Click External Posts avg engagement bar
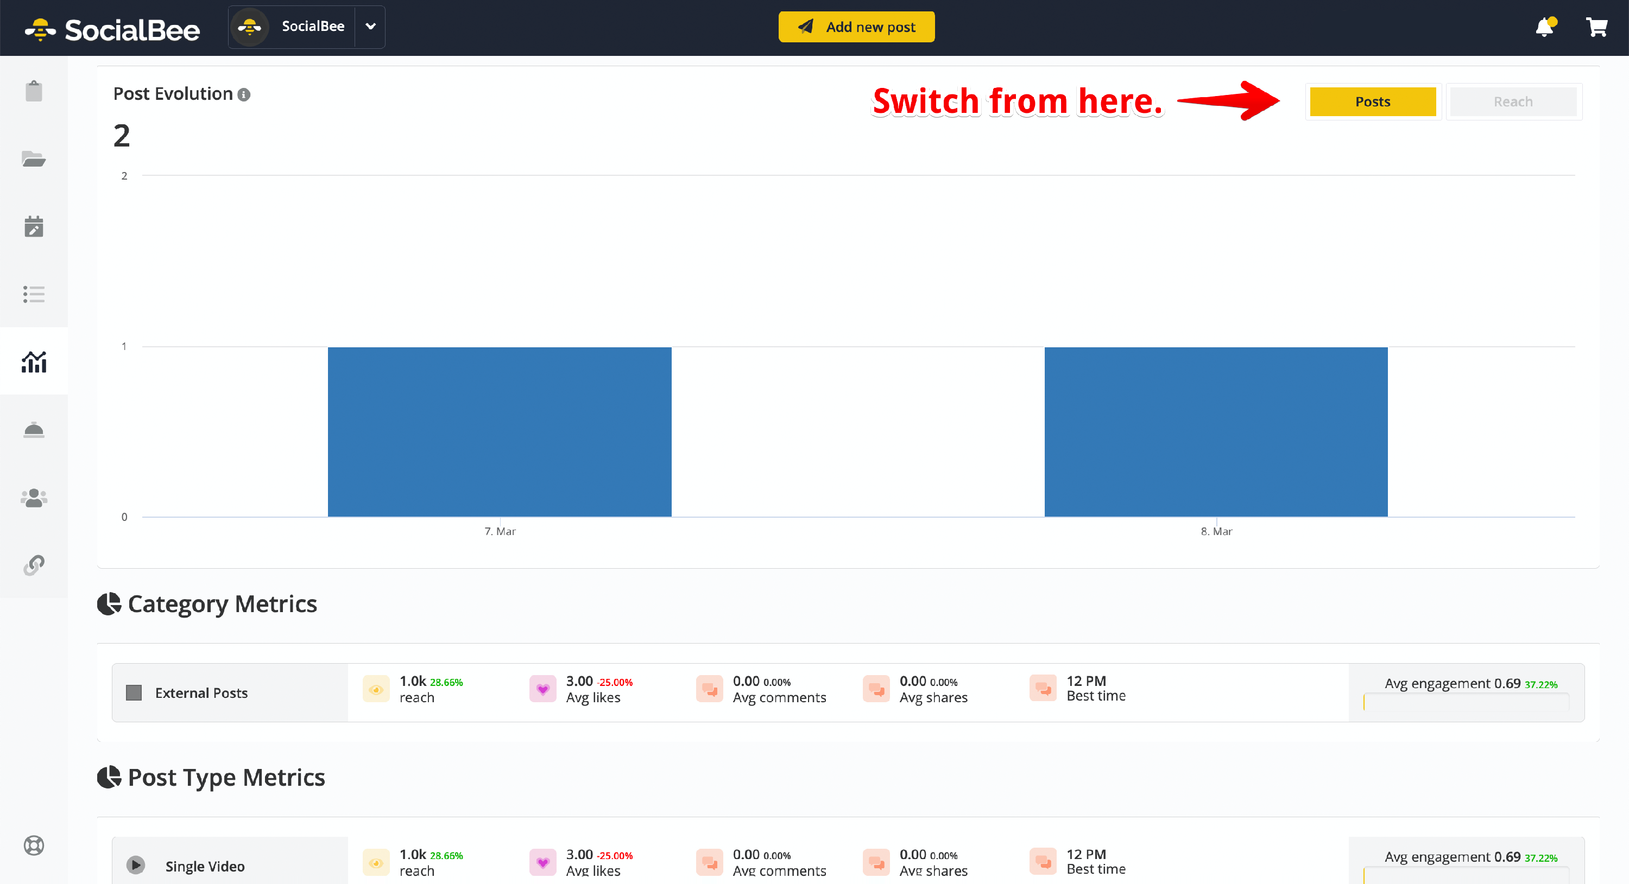The image size is (1629, 884). coord(1466,701)
